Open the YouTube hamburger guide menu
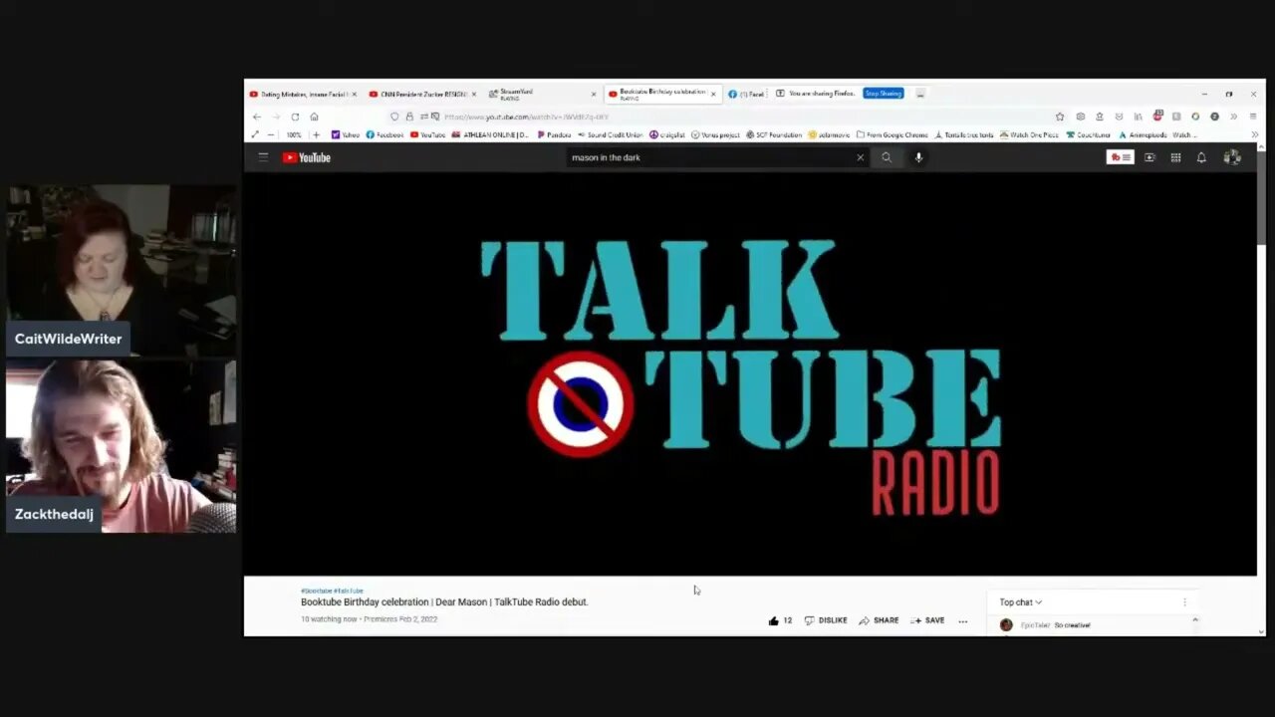This screenshot has width=1275, height=717. click(263, 157)
